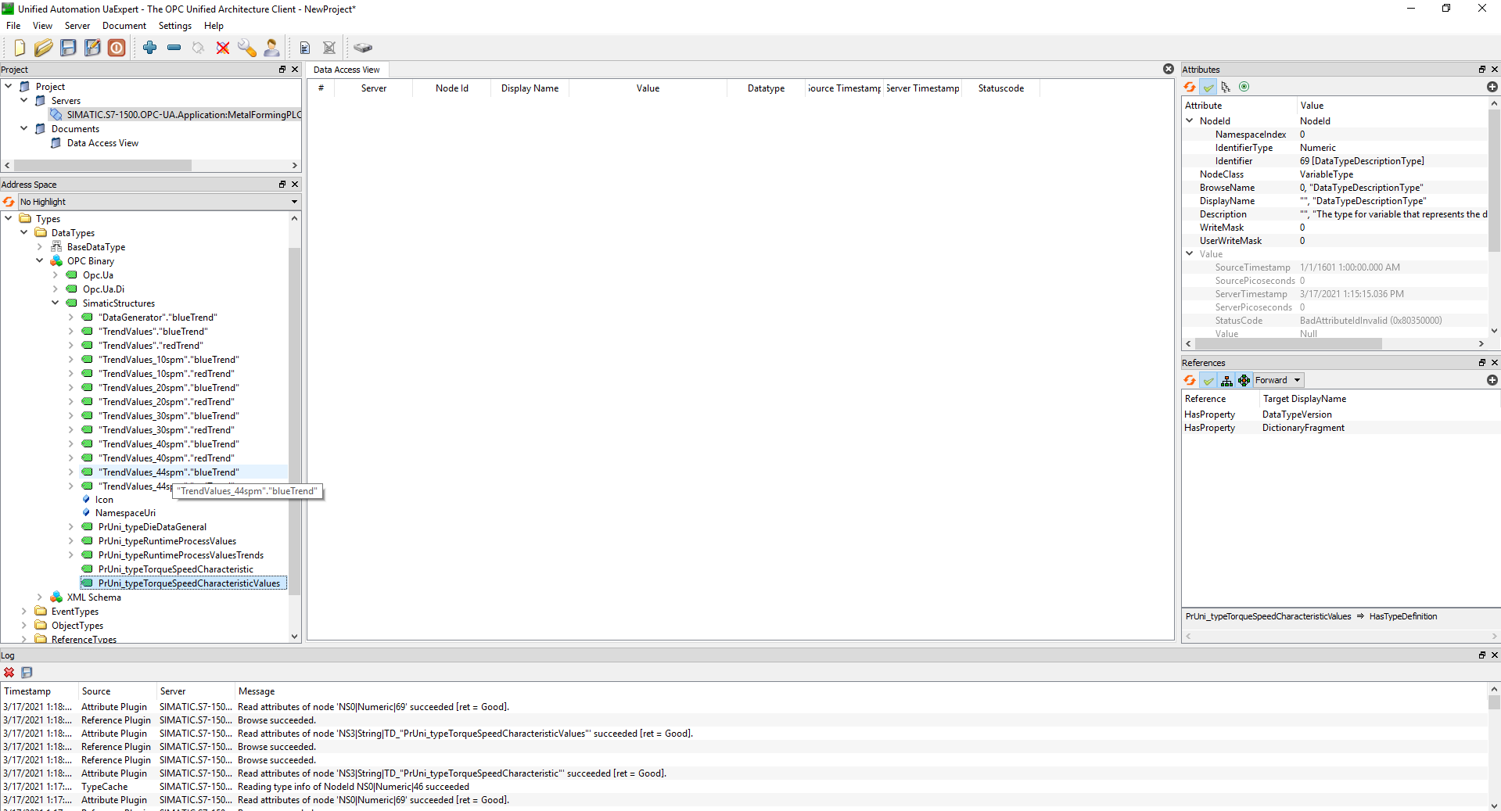The image size is (1501, 811).
Task: Sort by Display Name column header
Action: [530, 88]
